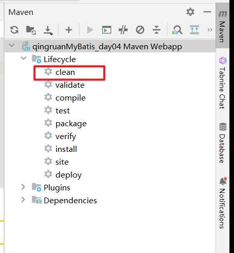The height and width of the screenshot is (253, 234).
Task: Click gear icon beside compile
Action: 48,97
